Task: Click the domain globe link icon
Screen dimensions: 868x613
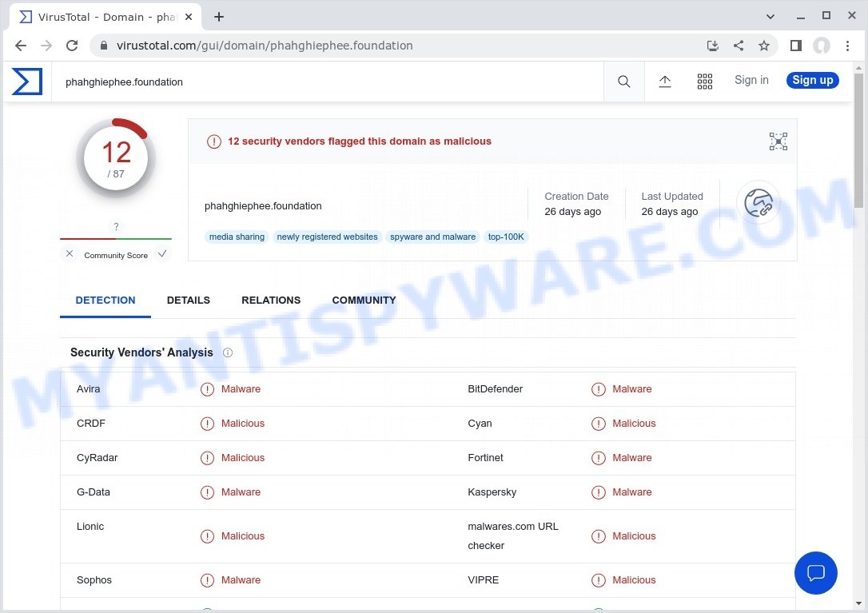Action: pos(759,203)
